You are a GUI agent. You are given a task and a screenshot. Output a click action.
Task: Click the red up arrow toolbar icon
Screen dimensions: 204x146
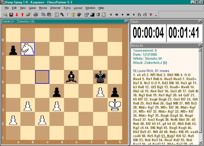point(22,15)
